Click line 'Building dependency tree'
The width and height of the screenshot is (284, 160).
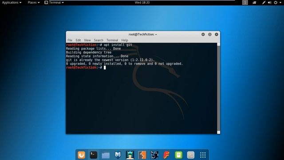click(x=89, y=52)
